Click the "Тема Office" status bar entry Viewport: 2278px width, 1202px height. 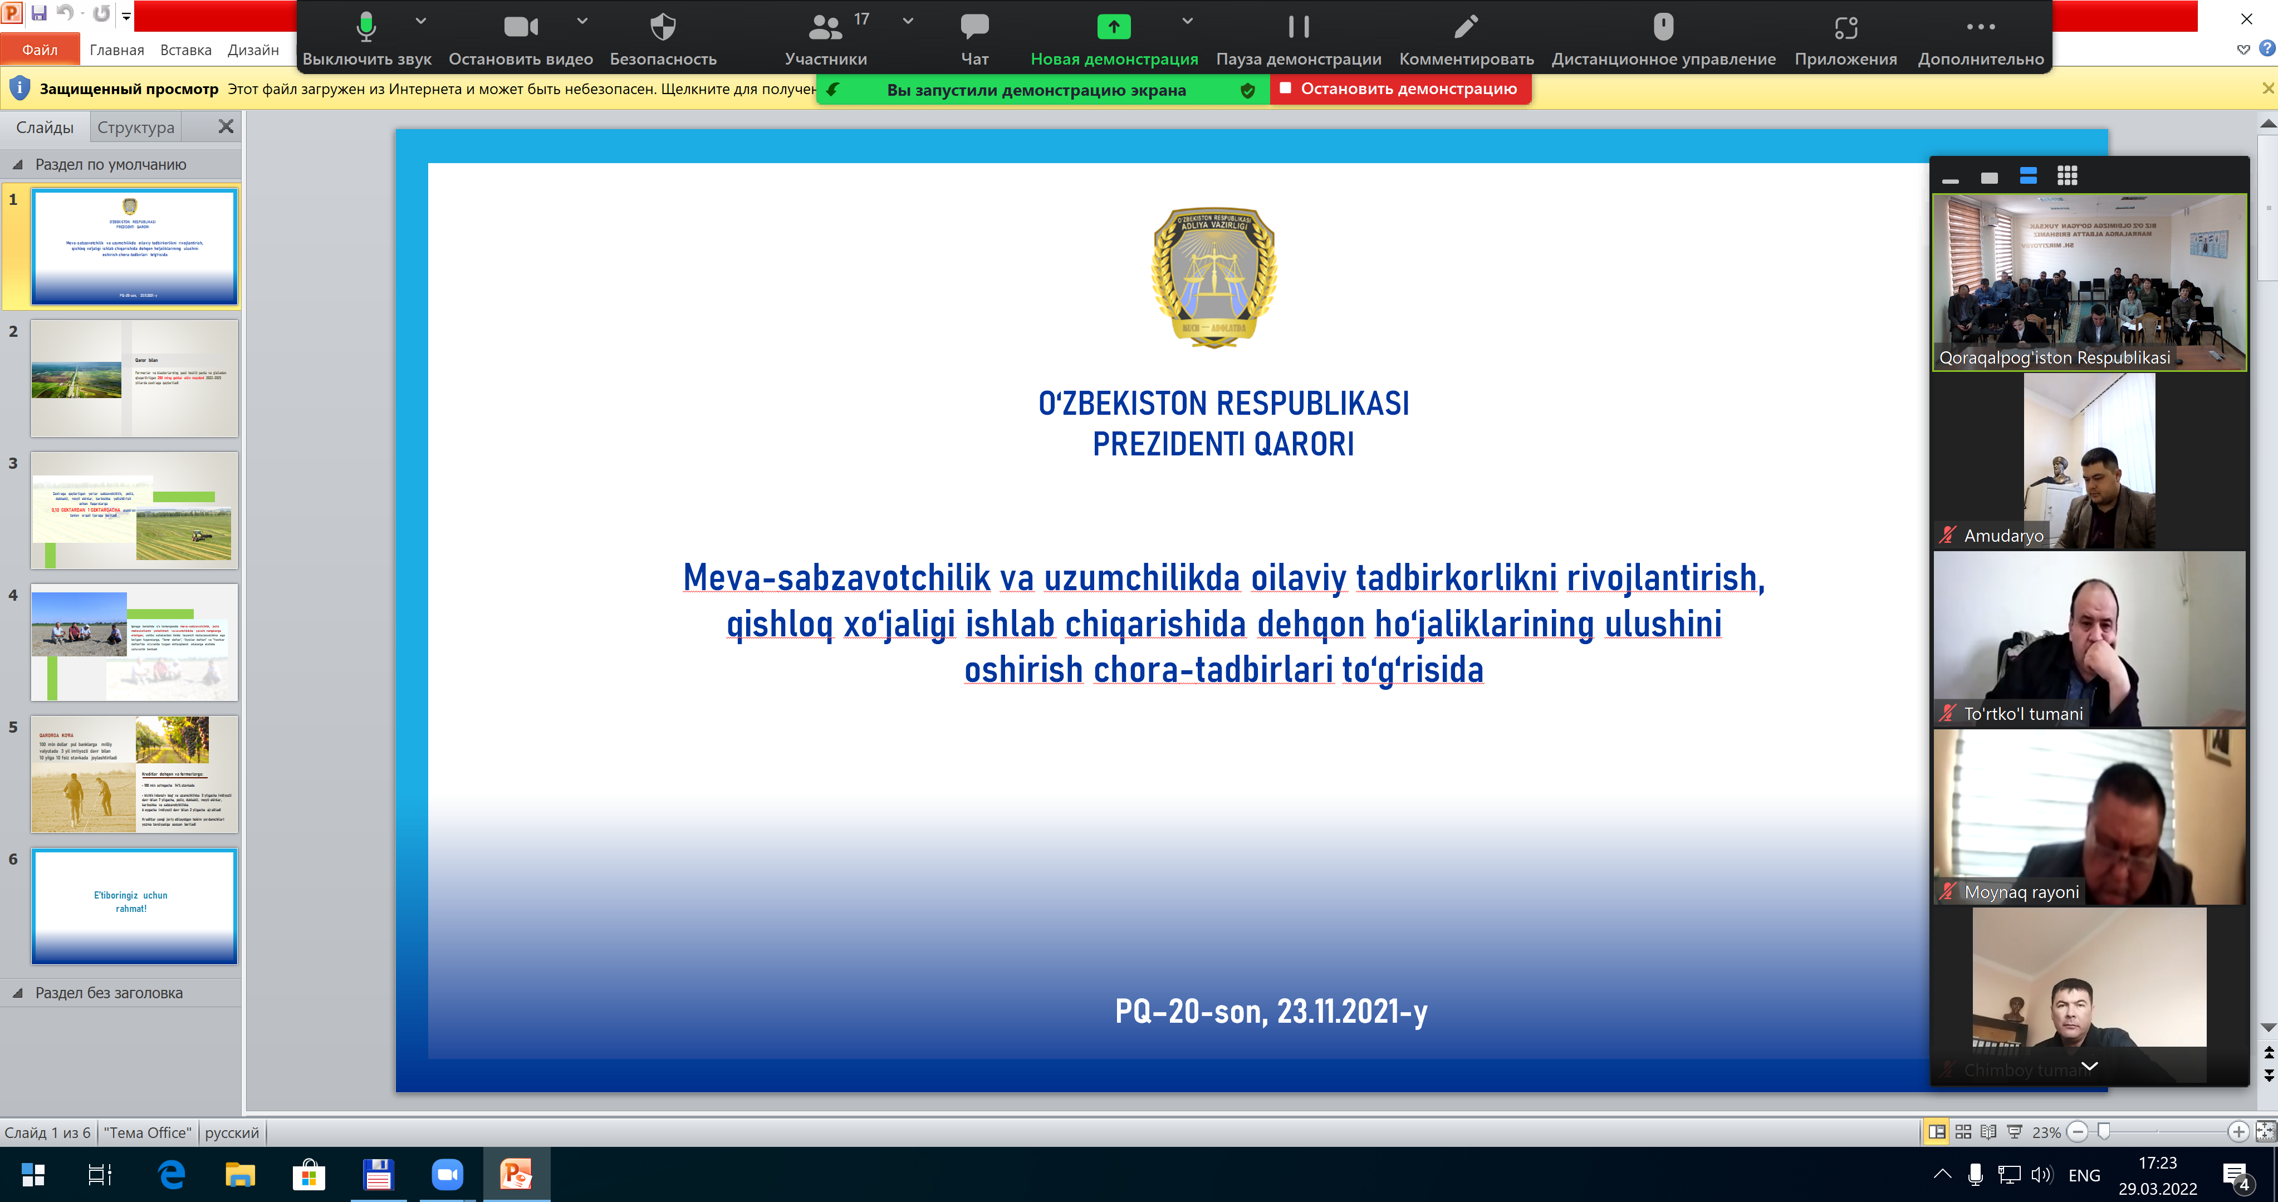tap(147, 1132)
